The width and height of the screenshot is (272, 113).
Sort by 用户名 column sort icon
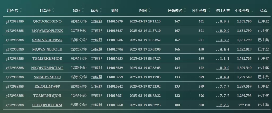(21, 10)
